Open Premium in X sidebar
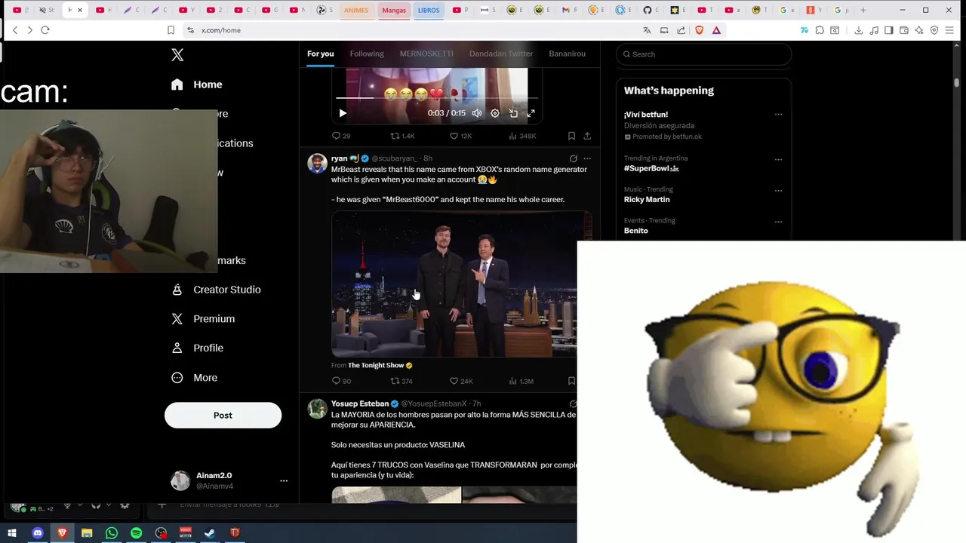Image resolution: width=966 pixels, height=543 pixels. pyautogui.click(x=204, y=319)
